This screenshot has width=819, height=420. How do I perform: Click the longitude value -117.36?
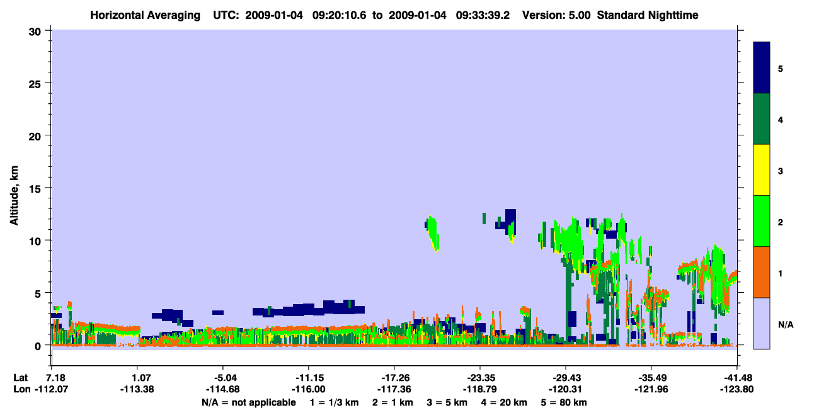[x=394, y=390]
